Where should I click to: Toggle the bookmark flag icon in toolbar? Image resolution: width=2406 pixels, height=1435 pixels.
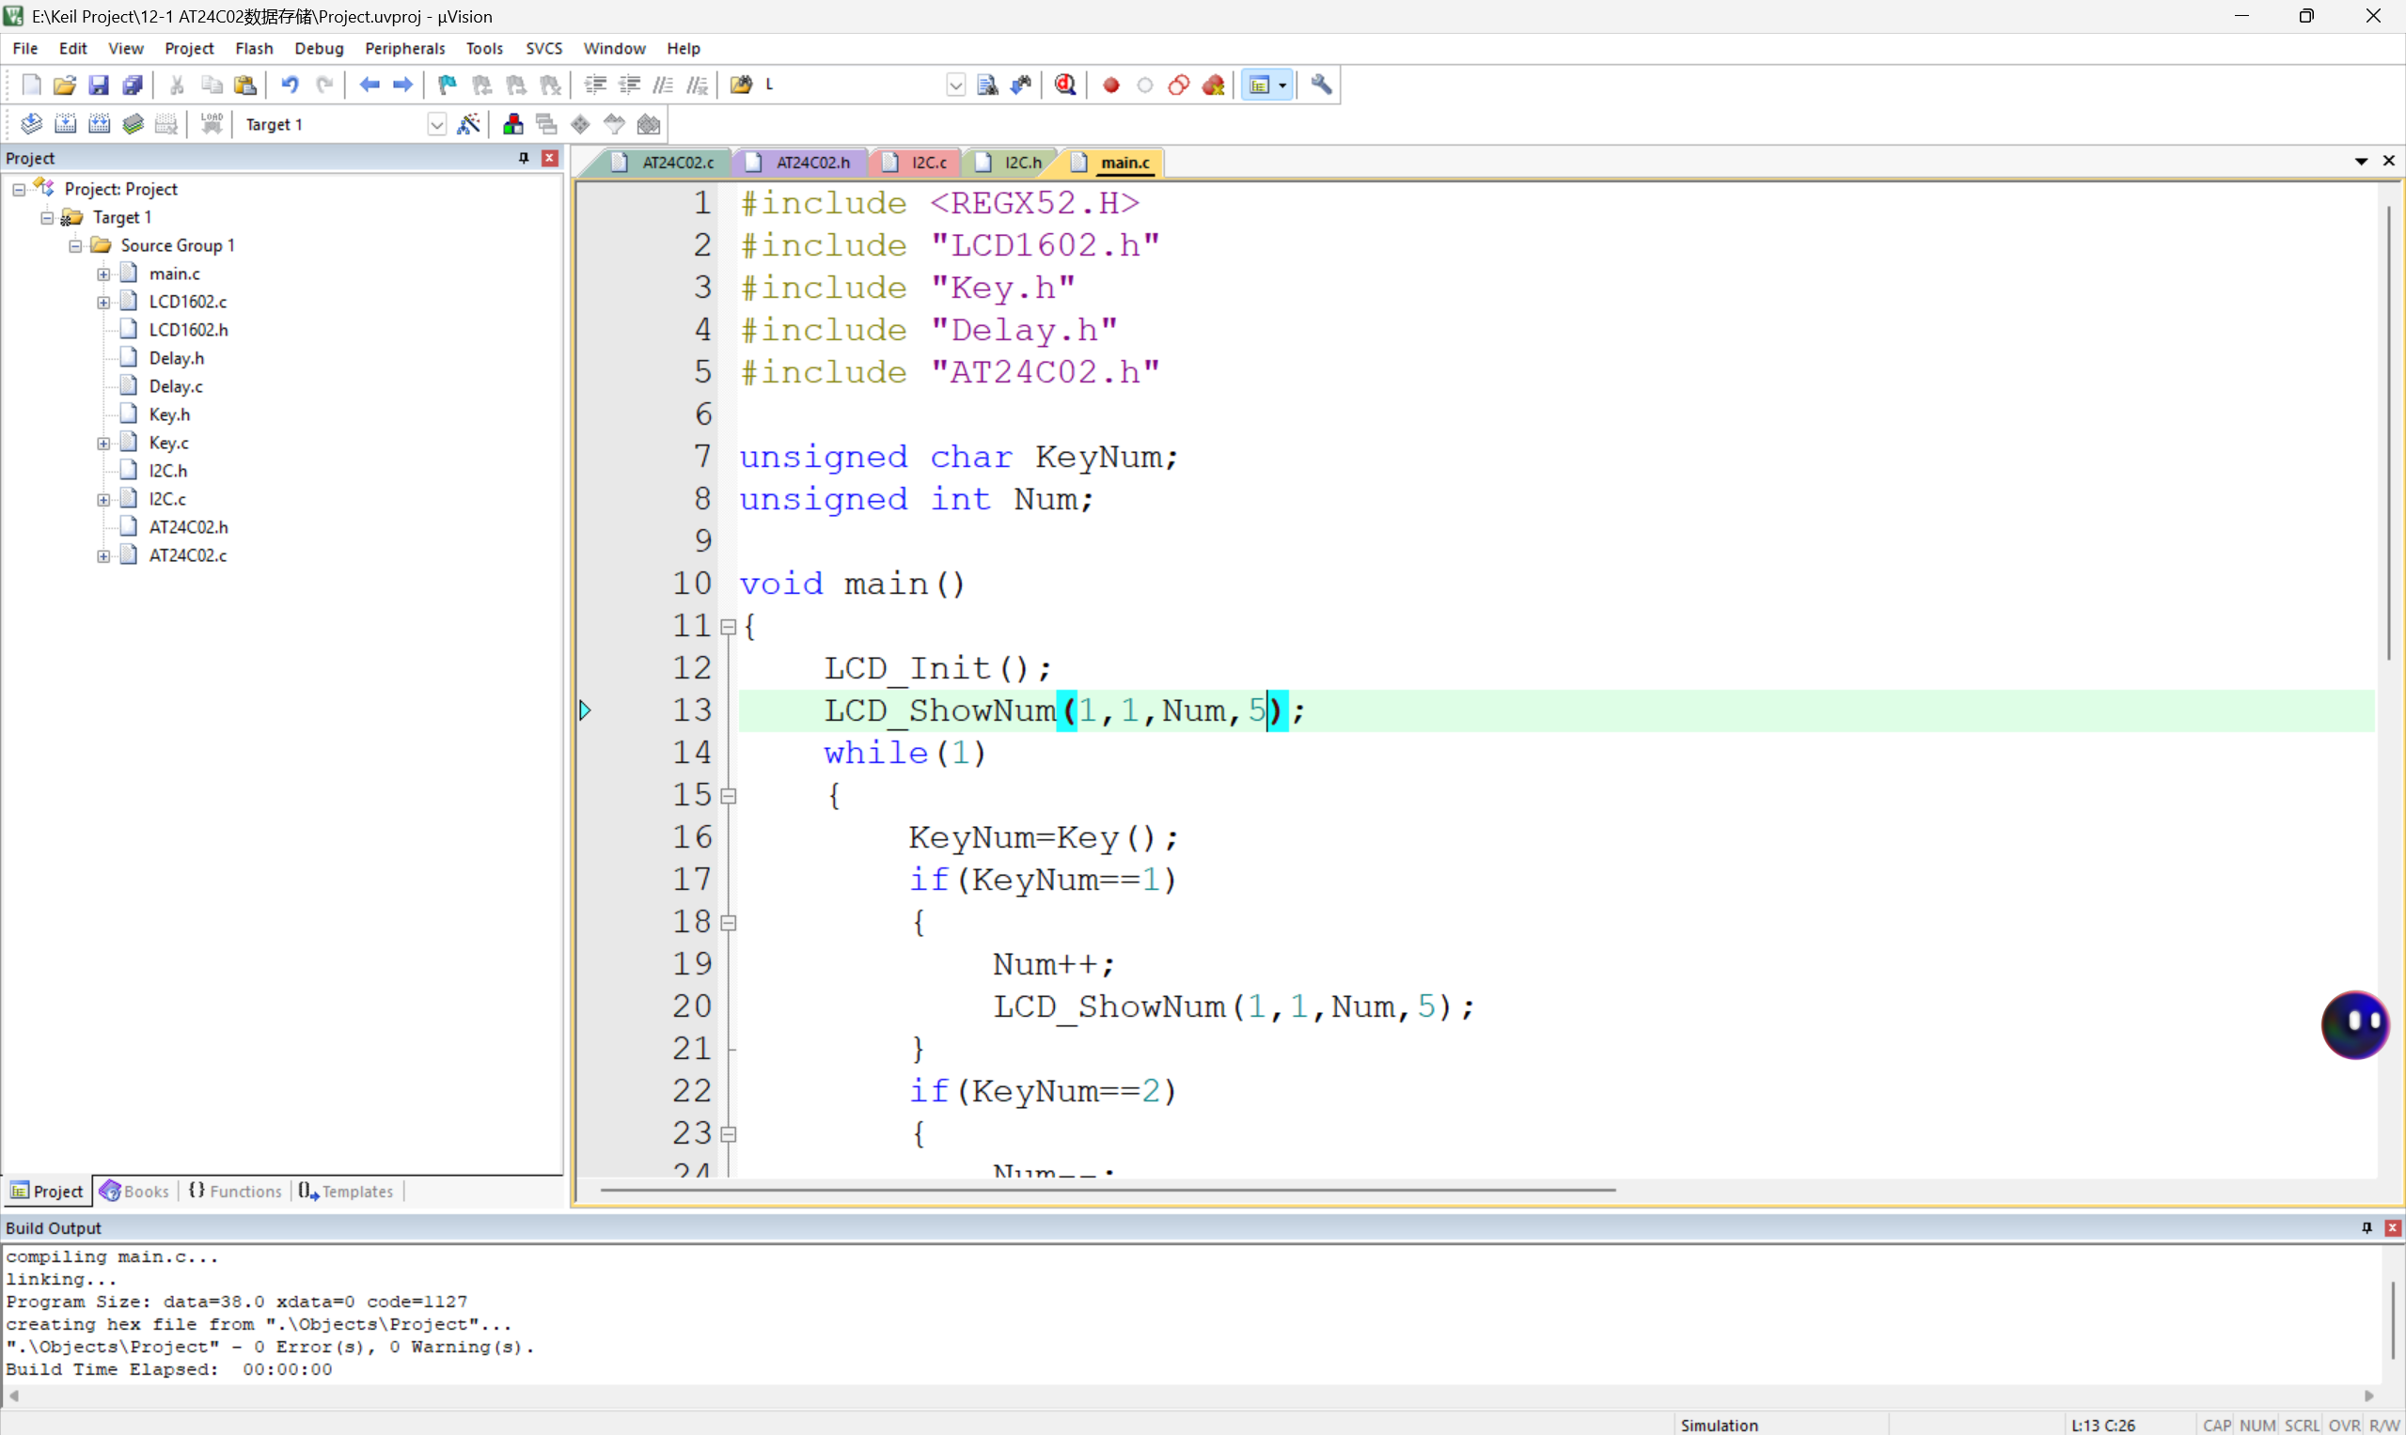447,86
